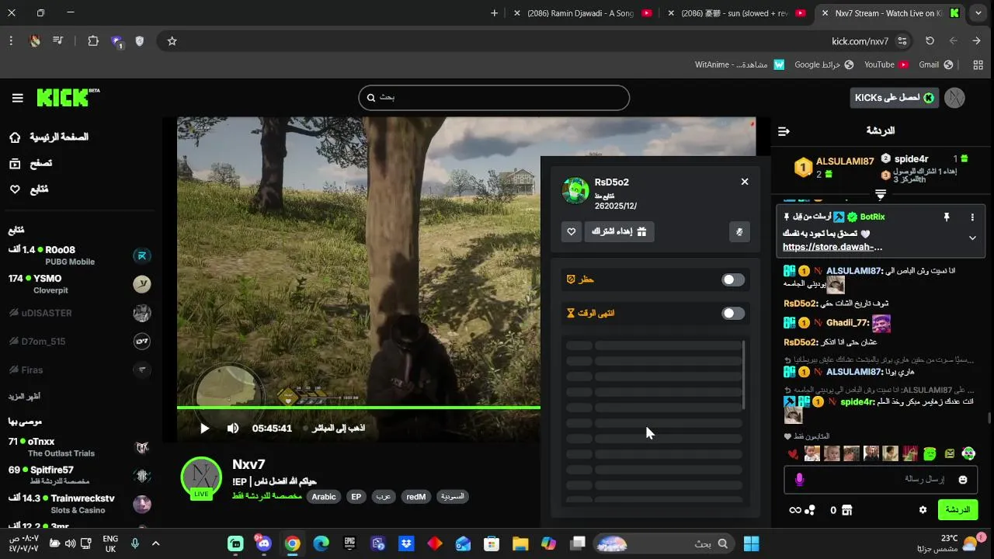Click the user card history scrollbar

point(744,375)
